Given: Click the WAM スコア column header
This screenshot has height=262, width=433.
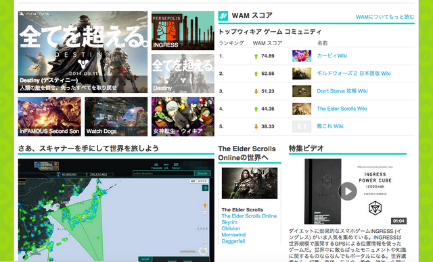Looking at the screenshot, I should (x=267, y=43).
